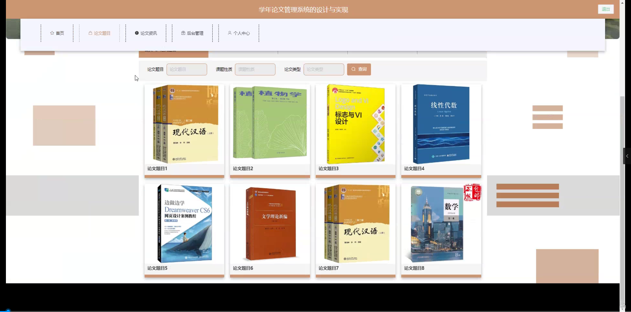The image size is (631, 312).
Task: Open the 论文题目7 现代汉语 cover
Action: 356,224
